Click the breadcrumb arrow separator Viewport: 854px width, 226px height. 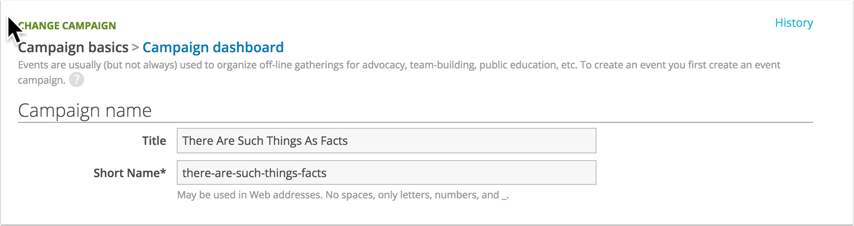[136, 47]
